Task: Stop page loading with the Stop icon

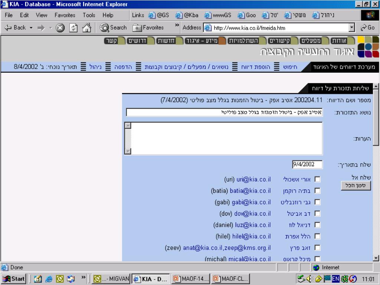Action: [60, 28]
